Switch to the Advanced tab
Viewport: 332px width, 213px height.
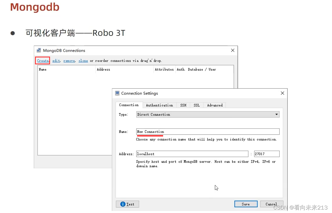pyautogui.click(x=214, y=105)
